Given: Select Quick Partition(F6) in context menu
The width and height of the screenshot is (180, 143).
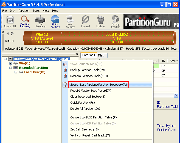Looking at the screenshot, I should (107, 103).
